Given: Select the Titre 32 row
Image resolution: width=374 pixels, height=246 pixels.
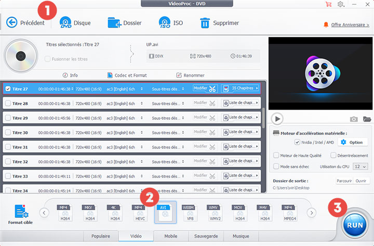Looking at the screenshot, I should 131,161.
